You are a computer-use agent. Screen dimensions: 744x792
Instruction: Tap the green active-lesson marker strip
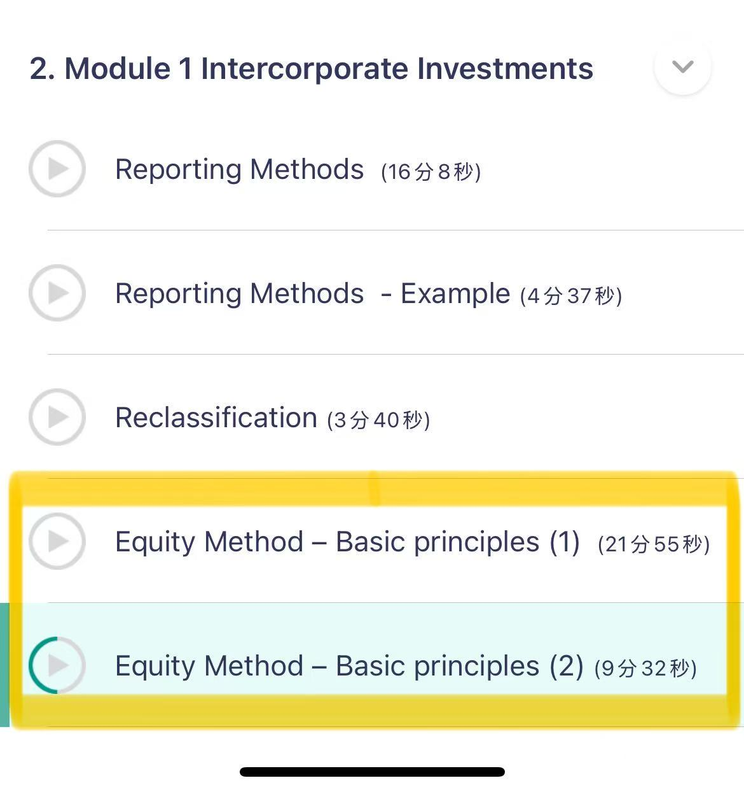pos(4,665)
